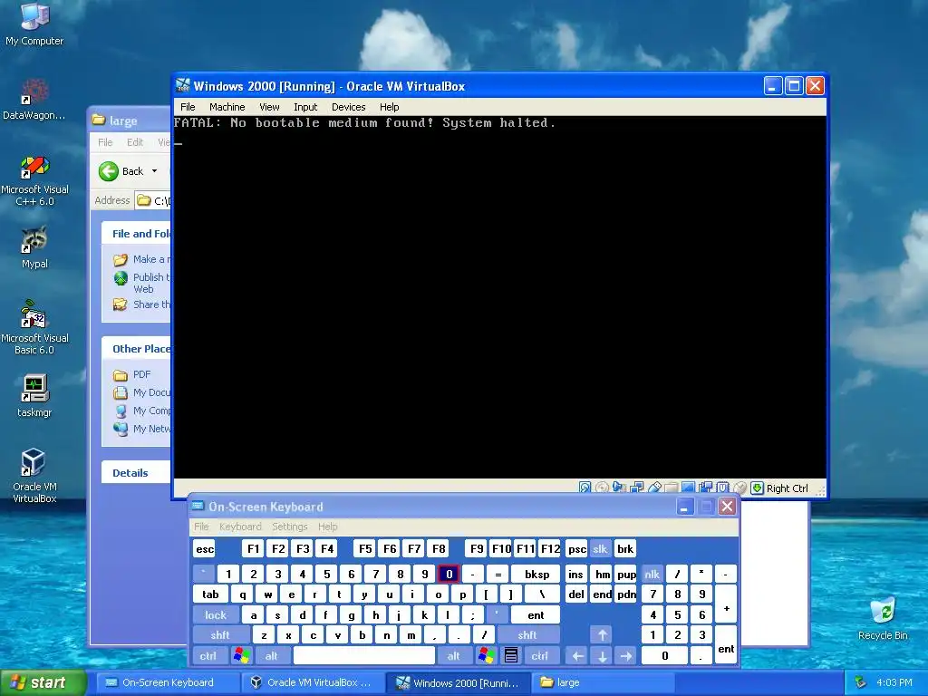Click the psc print screen key
Image resolution: width=928 pixels, height=696 pixels.
coord(577,548)
